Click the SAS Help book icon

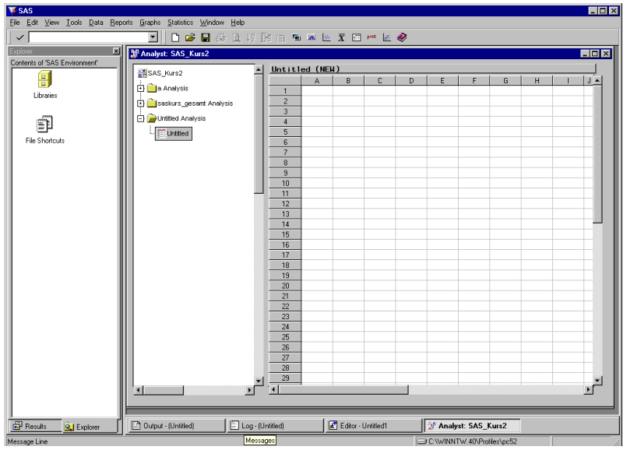click(x=402, y=37)
